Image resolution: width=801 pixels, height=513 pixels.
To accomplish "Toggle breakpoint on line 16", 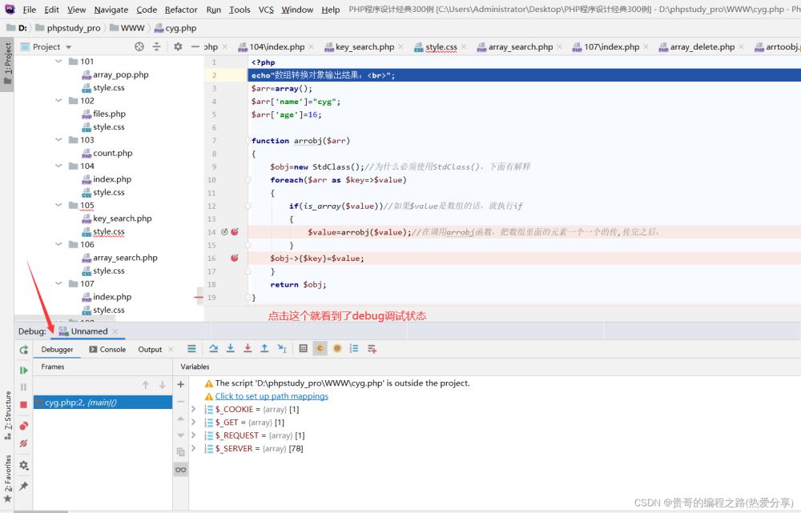I will pos(235,259).
